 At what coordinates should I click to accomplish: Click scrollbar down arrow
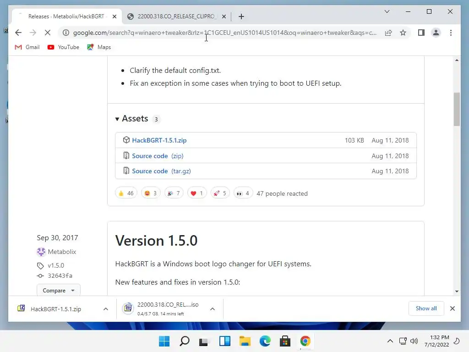[x=457, y=291]
